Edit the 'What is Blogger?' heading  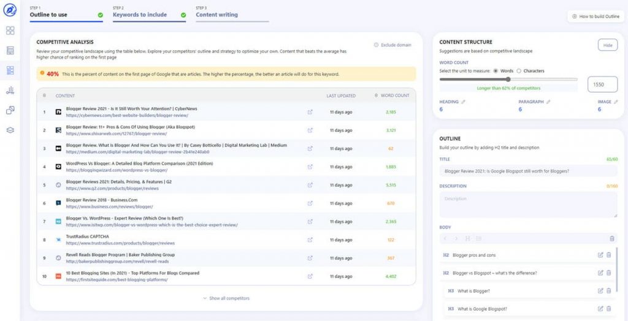(x=600, y=291)
